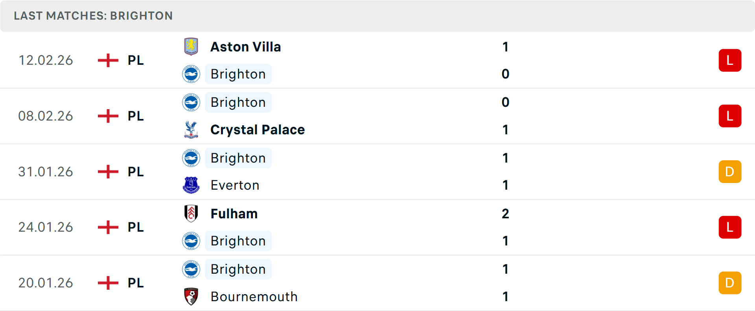Open the Crystal Palace team page link
The width and height of the screenshot is (755, 311).
258,130
